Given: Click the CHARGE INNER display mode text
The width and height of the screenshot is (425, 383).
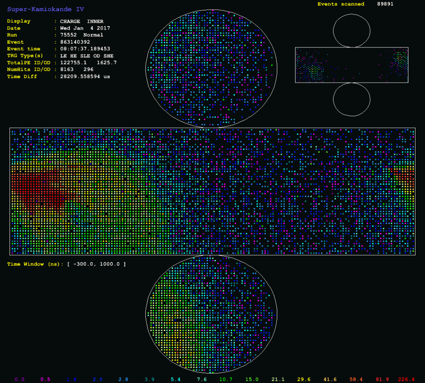Looking at the screenshot, I should click(x=82, y=22).
